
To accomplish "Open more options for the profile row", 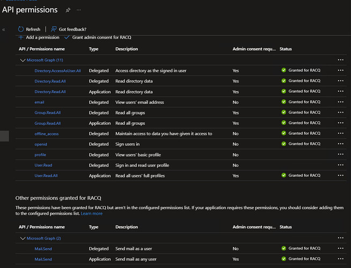I will tap(340, 154).
